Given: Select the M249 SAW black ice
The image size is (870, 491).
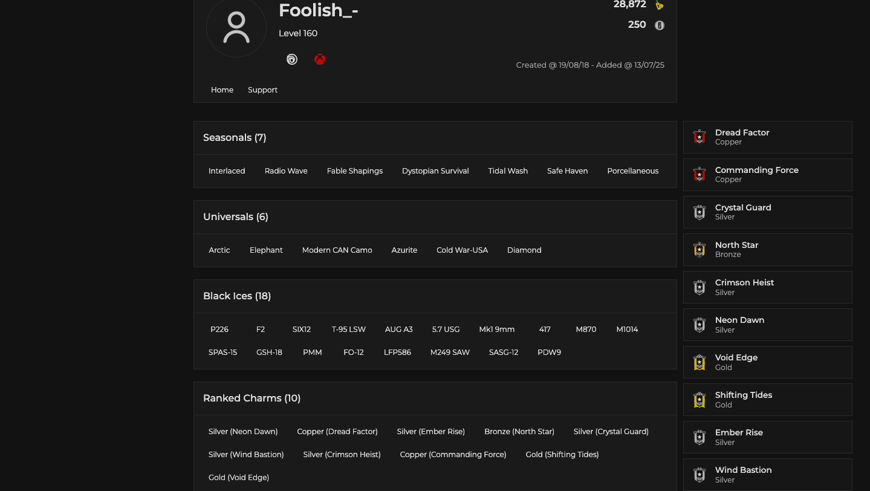Looking at the screenshot, I should [450, 352].
